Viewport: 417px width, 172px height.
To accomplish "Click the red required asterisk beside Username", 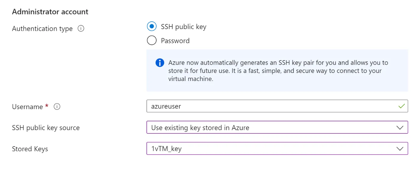I will 47,106.
